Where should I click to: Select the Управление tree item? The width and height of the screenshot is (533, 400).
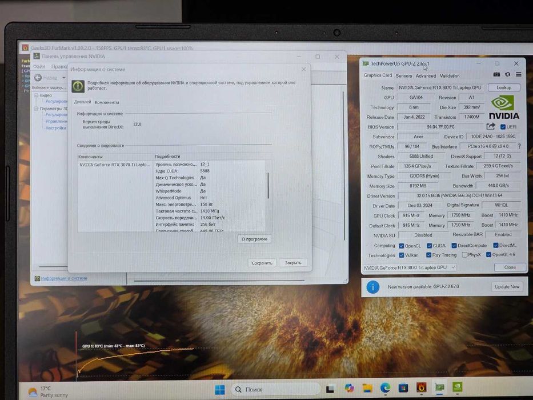[56, 121]
